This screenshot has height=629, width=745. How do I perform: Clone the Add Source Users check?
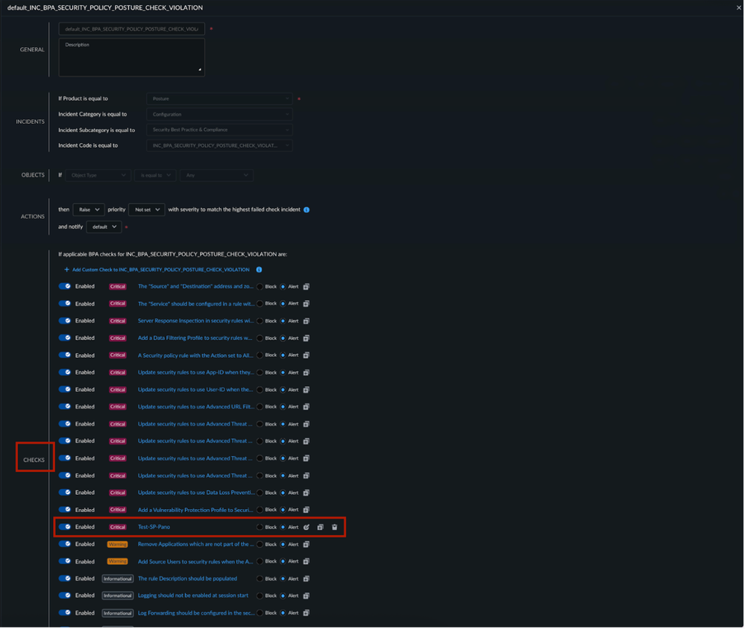(307, 562)
